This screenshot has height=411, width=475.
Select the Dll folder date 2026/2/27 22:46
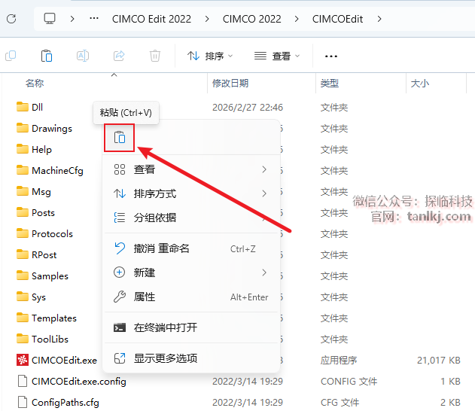click(x=248, y=107)
